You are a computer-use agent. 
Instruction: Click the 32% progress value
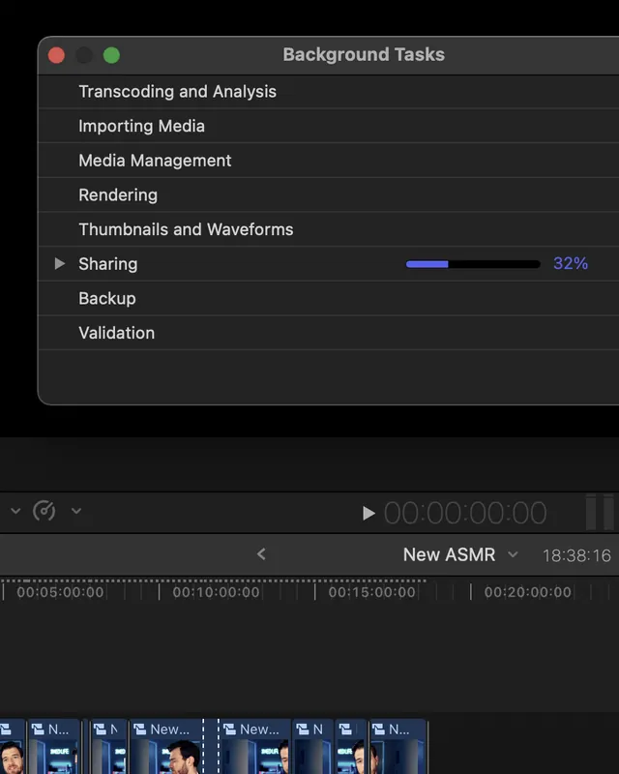[571, 263]
